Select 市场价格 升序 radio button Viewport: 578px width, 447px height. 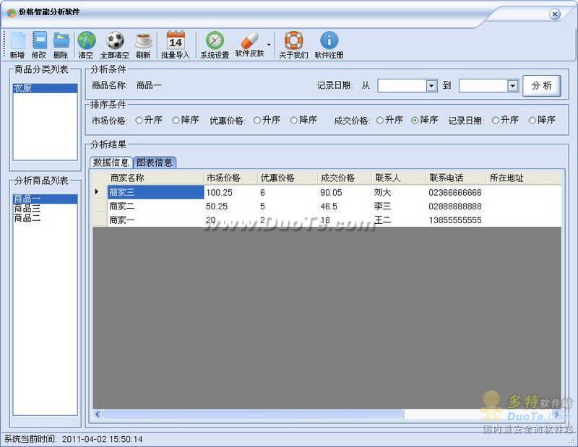(139, 120)
